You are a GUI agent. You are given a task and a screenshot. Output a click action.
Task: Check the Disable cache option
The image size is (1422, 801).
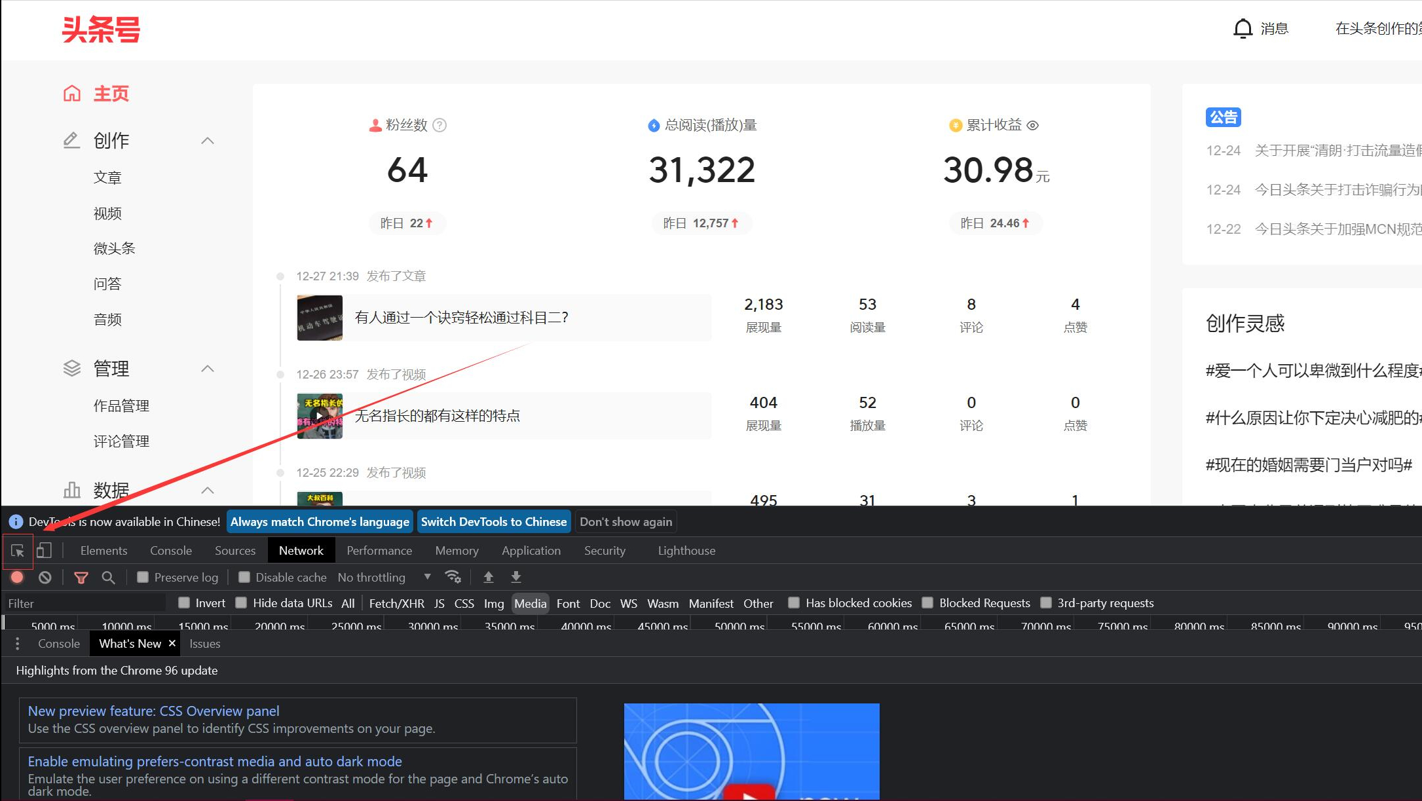pyautogui.click(x=244, y=577)
